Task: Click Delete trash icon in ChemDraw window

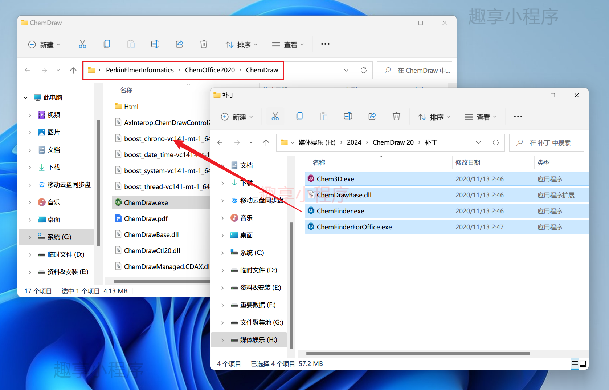Action: 204,44
